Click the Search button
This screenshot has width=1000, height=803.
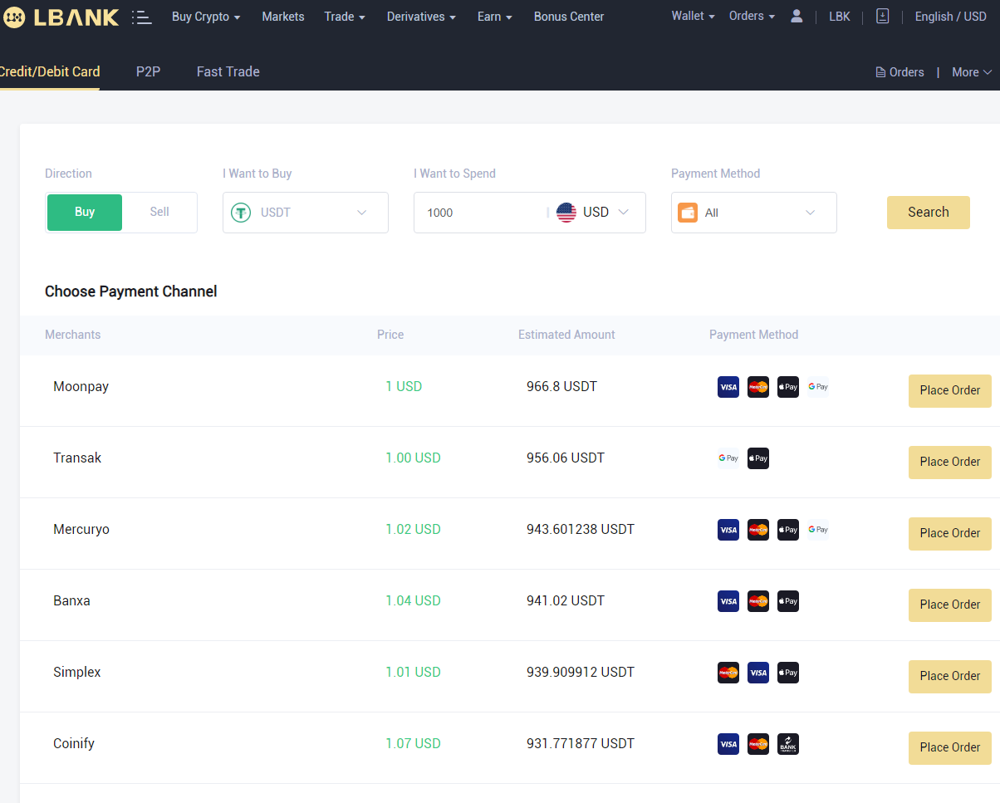point(929,213)
